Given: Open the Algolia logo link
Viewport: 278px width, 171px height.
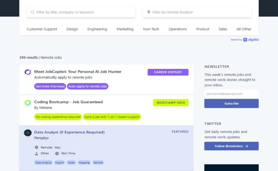Looking at the screenshot, I should tap(251, 40).
